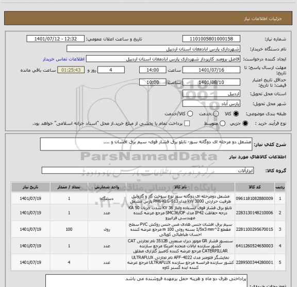Click the delivery province field اردبیل

[211, 94]
